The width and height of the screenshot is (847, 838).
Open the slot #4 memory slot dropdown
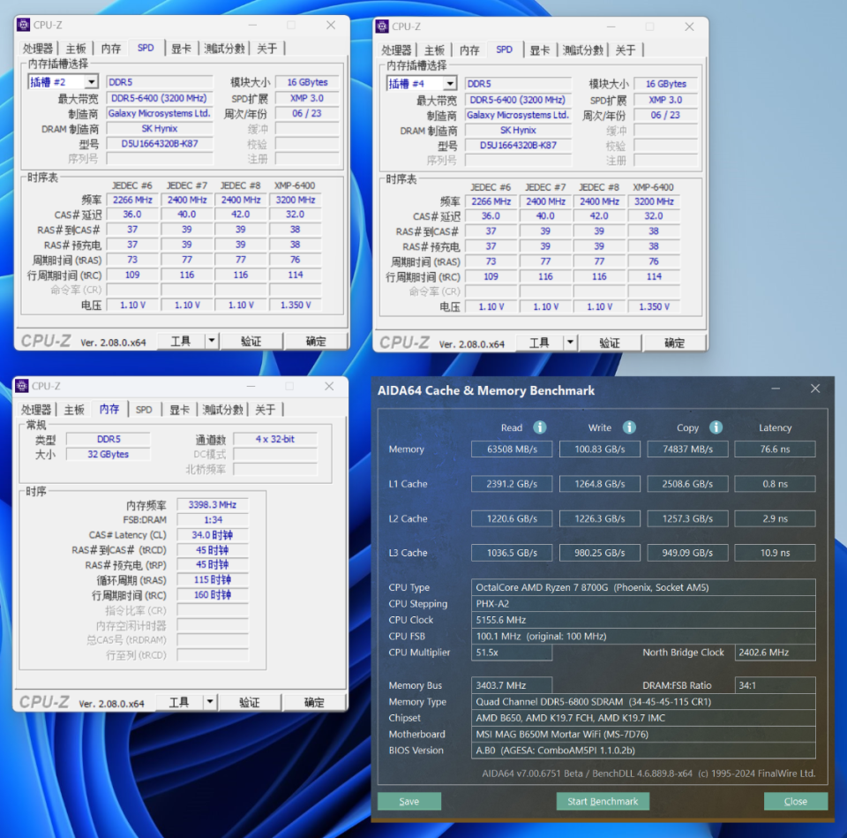click(x=450, y=83)
